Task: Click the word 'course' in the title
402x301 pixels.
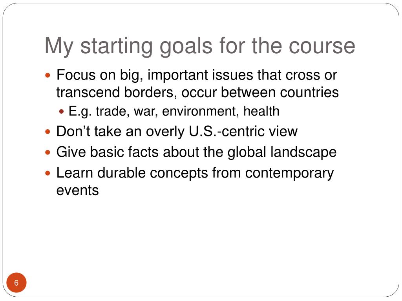Action: click(322, 46)
